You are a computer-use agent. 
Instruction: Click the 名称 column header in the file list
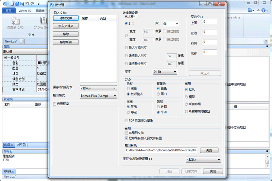tap(89, 18)
